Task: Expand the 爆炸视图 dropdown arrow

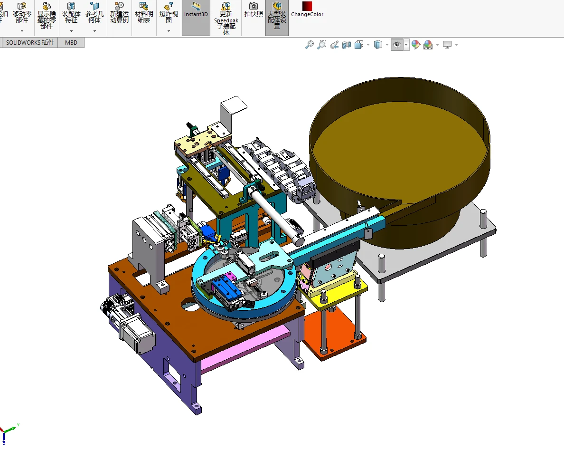Action: click(169, 31)
